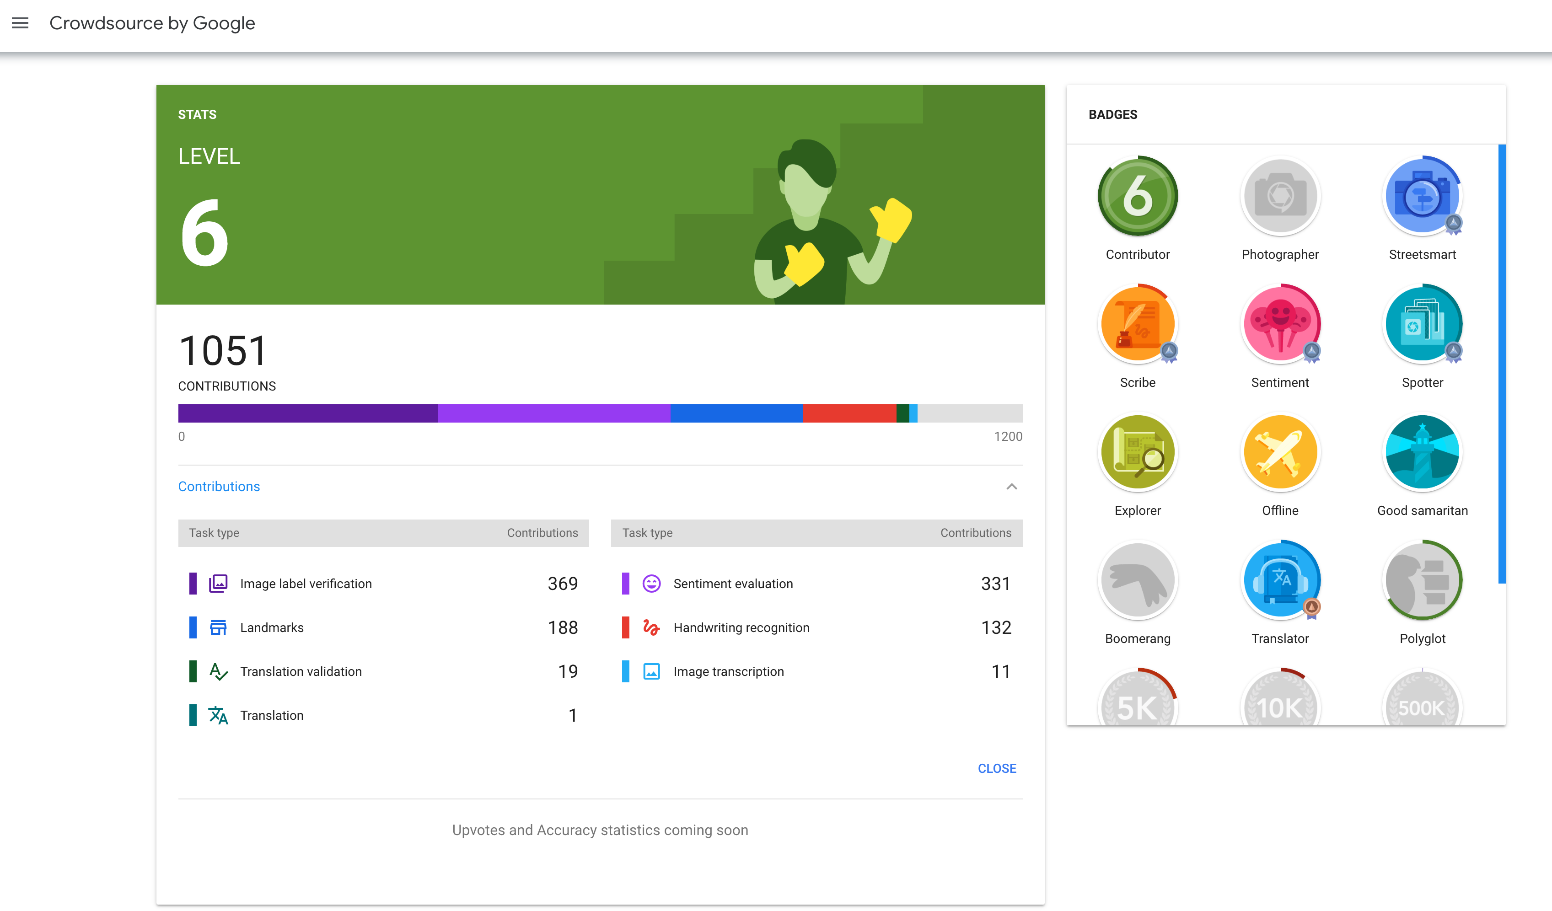
Task: Collapse the Contributions section chevron
Action: point(1011,487)
